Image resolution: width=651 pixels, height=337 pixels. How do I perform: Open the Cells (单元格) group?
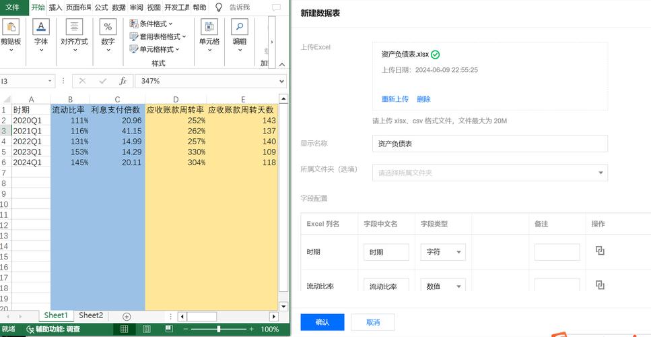(x=209, y=36)
